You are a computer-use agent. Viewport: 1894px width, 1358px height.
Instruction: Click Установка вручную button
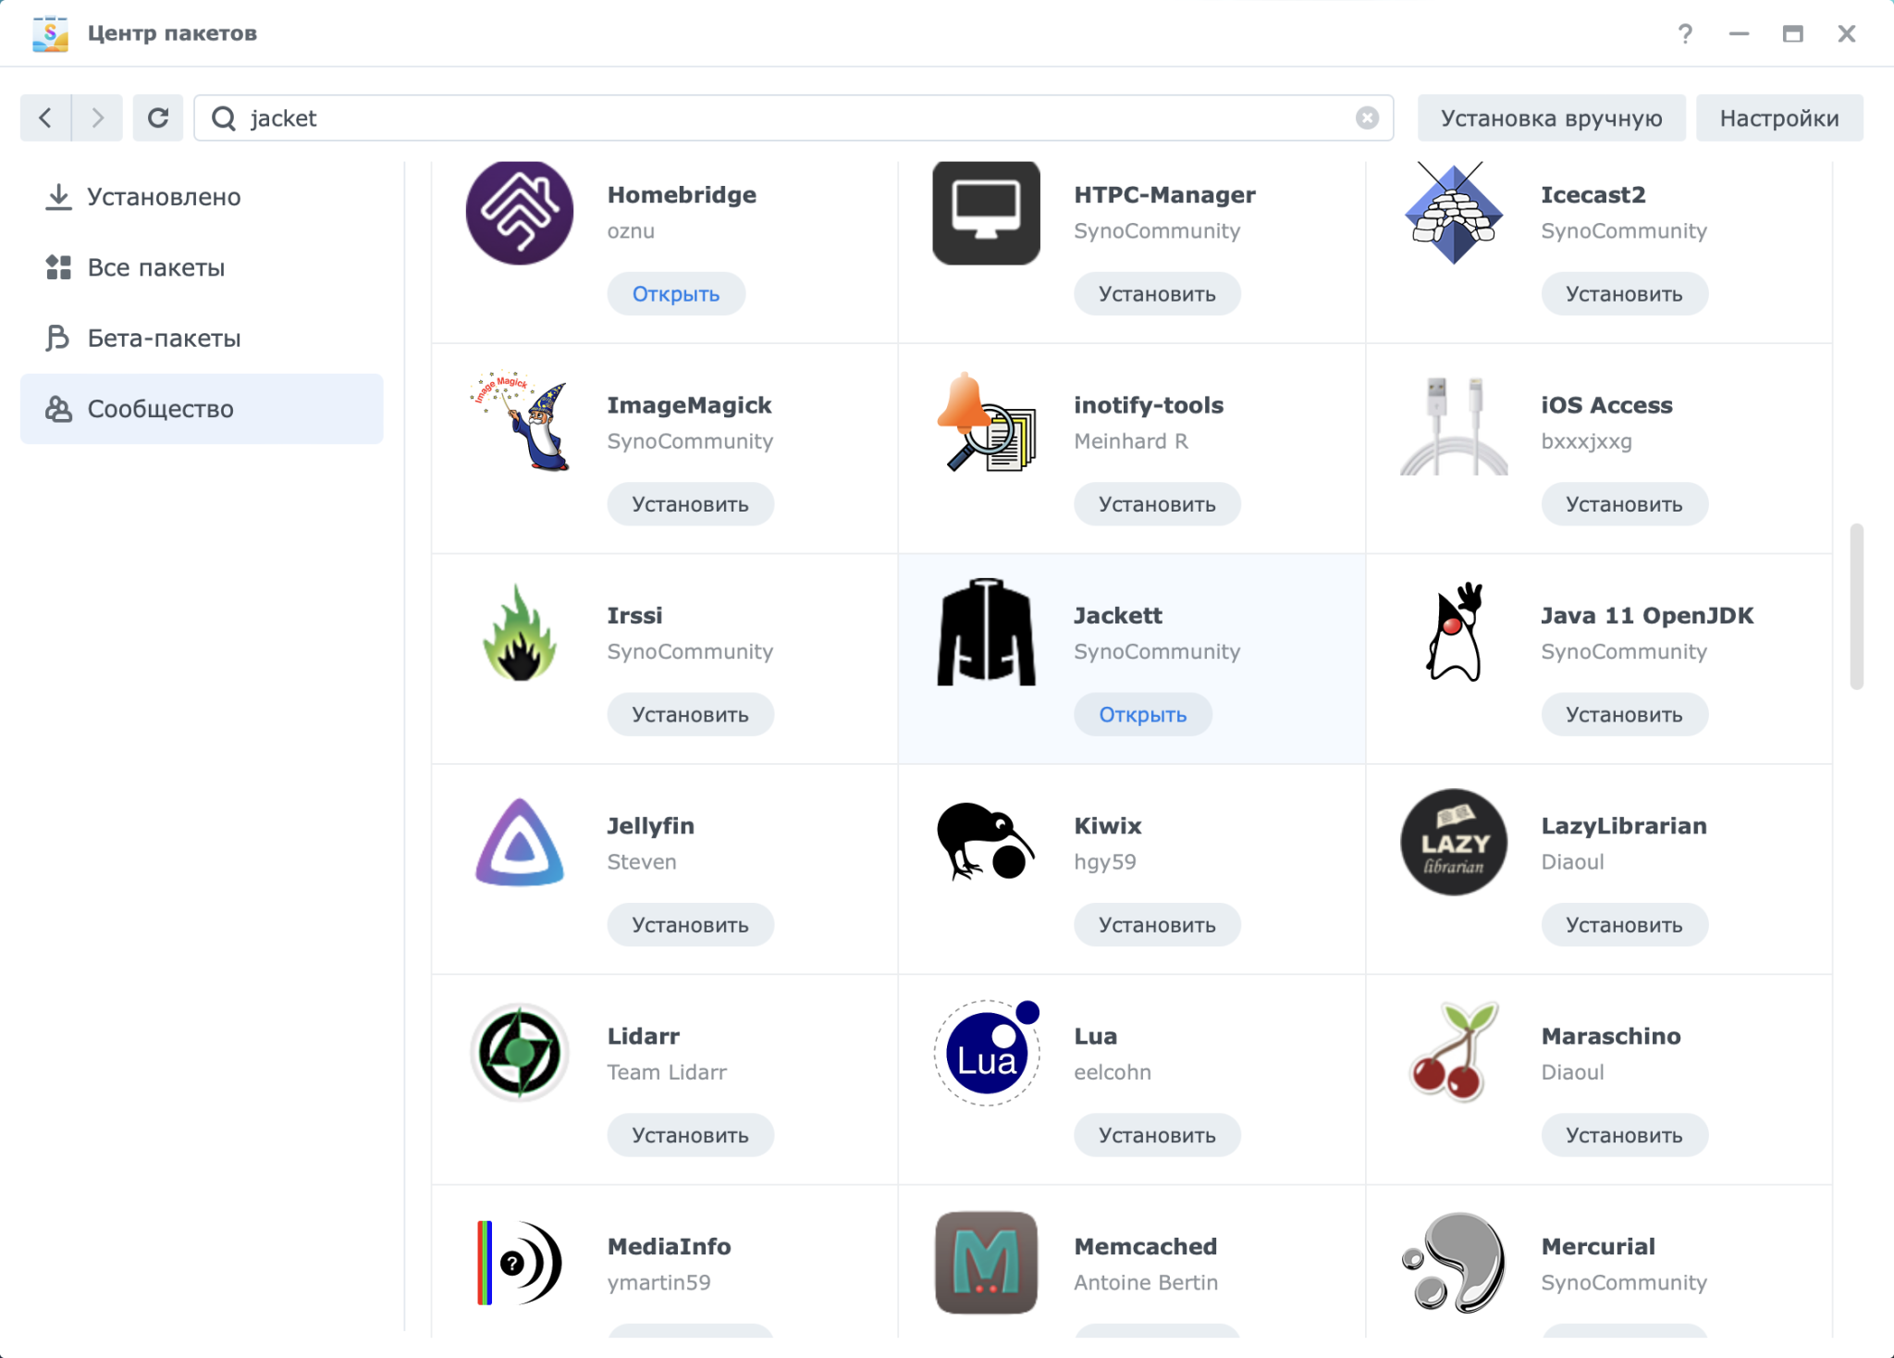tap(1549, 117)
